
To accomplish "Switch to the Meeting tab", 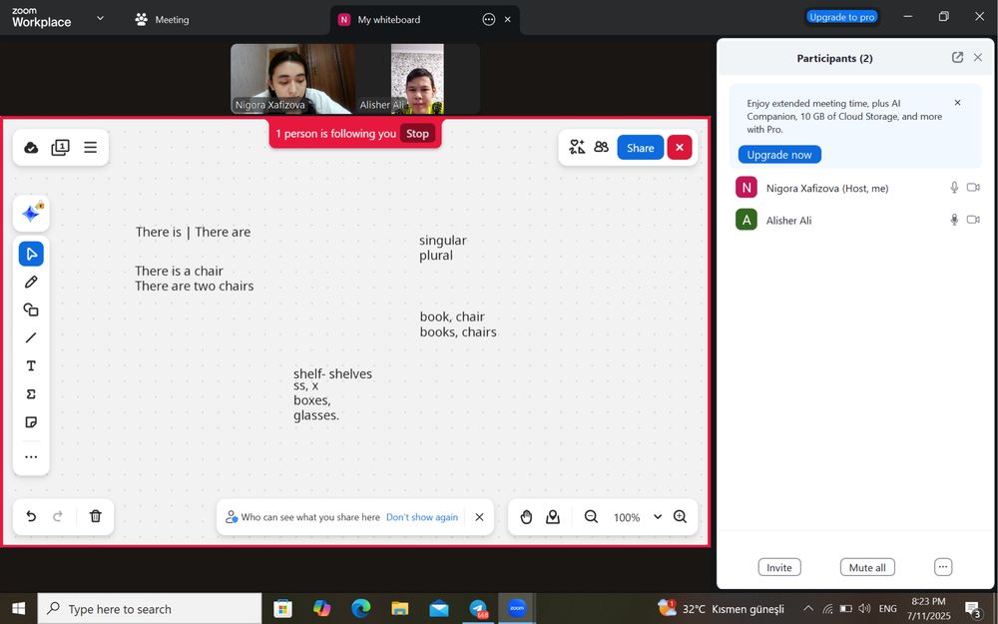I will click(x=162, y=20).
